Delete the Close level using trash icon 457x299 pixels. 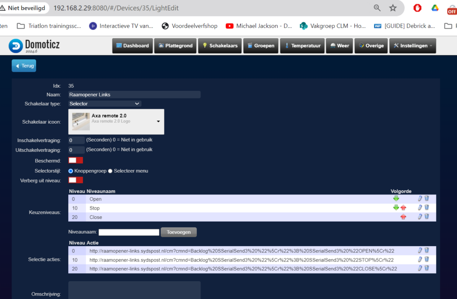tap(427, 217)
